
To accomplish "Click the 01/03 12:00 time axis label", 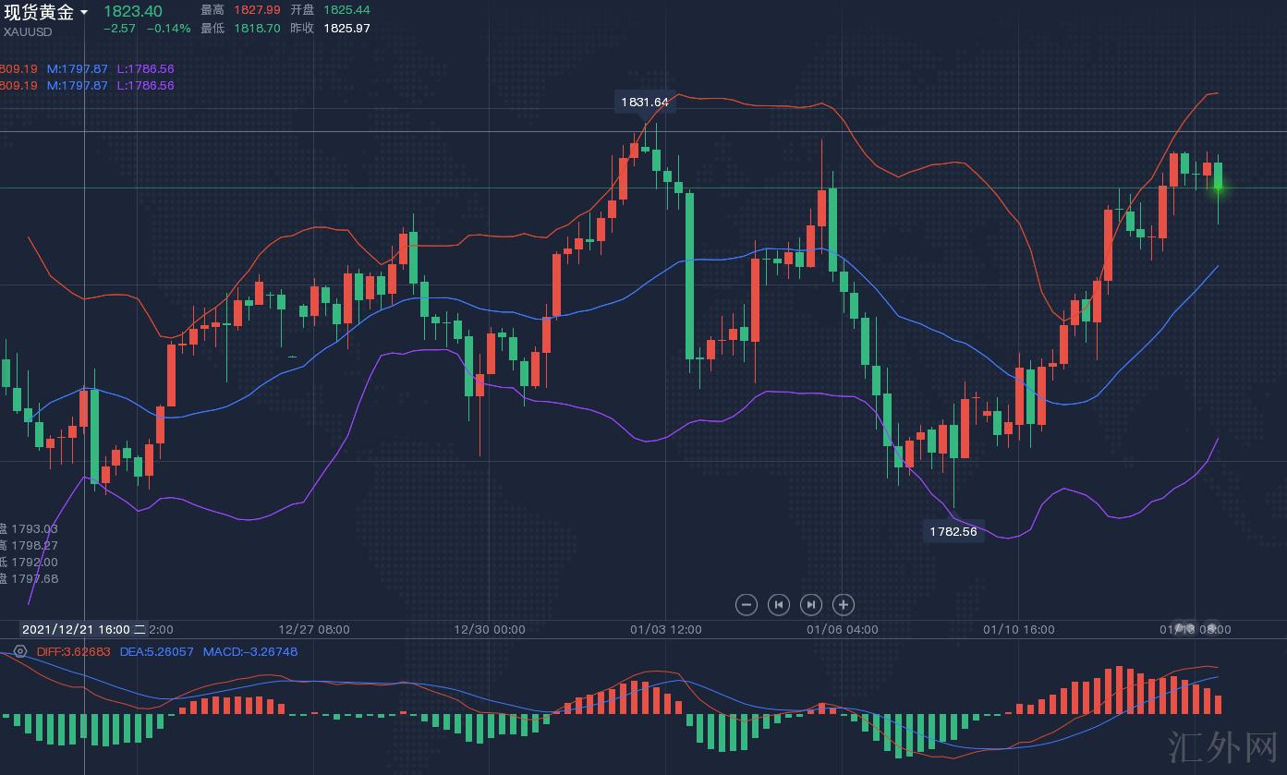I will click(x=665, y=629).
